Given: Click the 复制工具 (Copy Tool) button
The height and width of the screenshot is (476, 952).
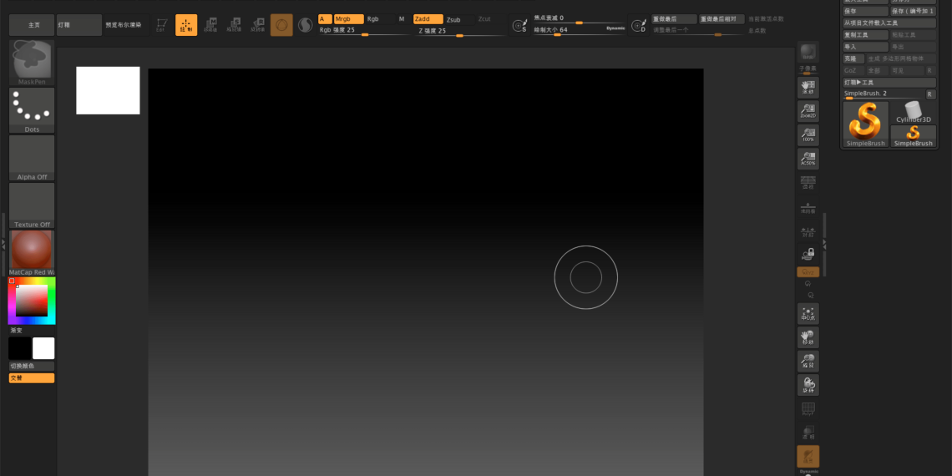Looking at the screenshot, I should (x=864, y=35).
